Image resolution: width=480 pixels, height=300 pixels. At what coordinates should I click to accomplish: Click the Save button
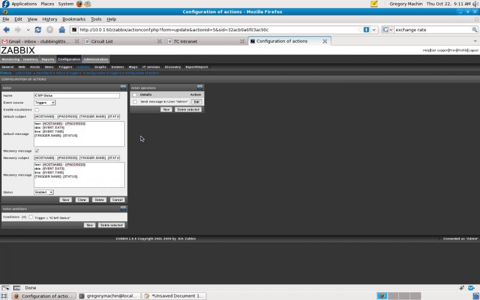65,200
